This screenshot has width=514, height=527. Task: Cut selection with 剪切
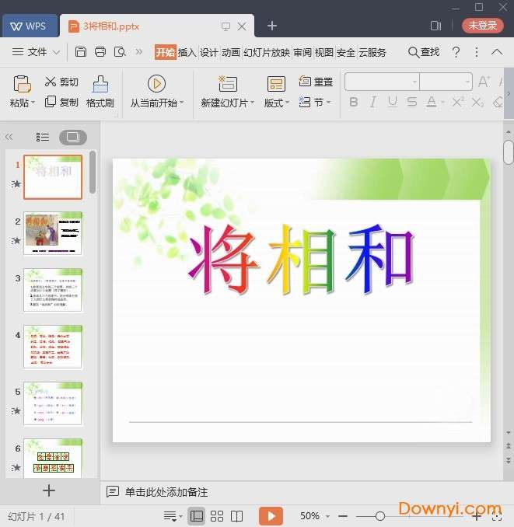pyautogui.click(x=61, y=82)
